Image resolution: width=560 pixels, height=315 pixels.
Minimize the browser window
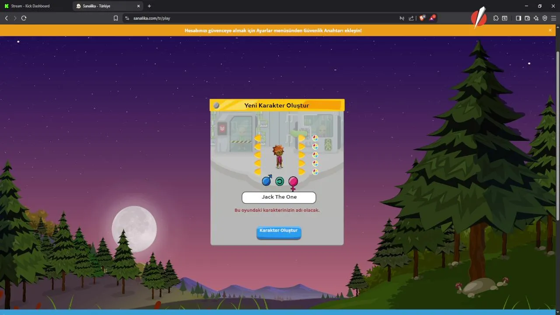[525, 6]
